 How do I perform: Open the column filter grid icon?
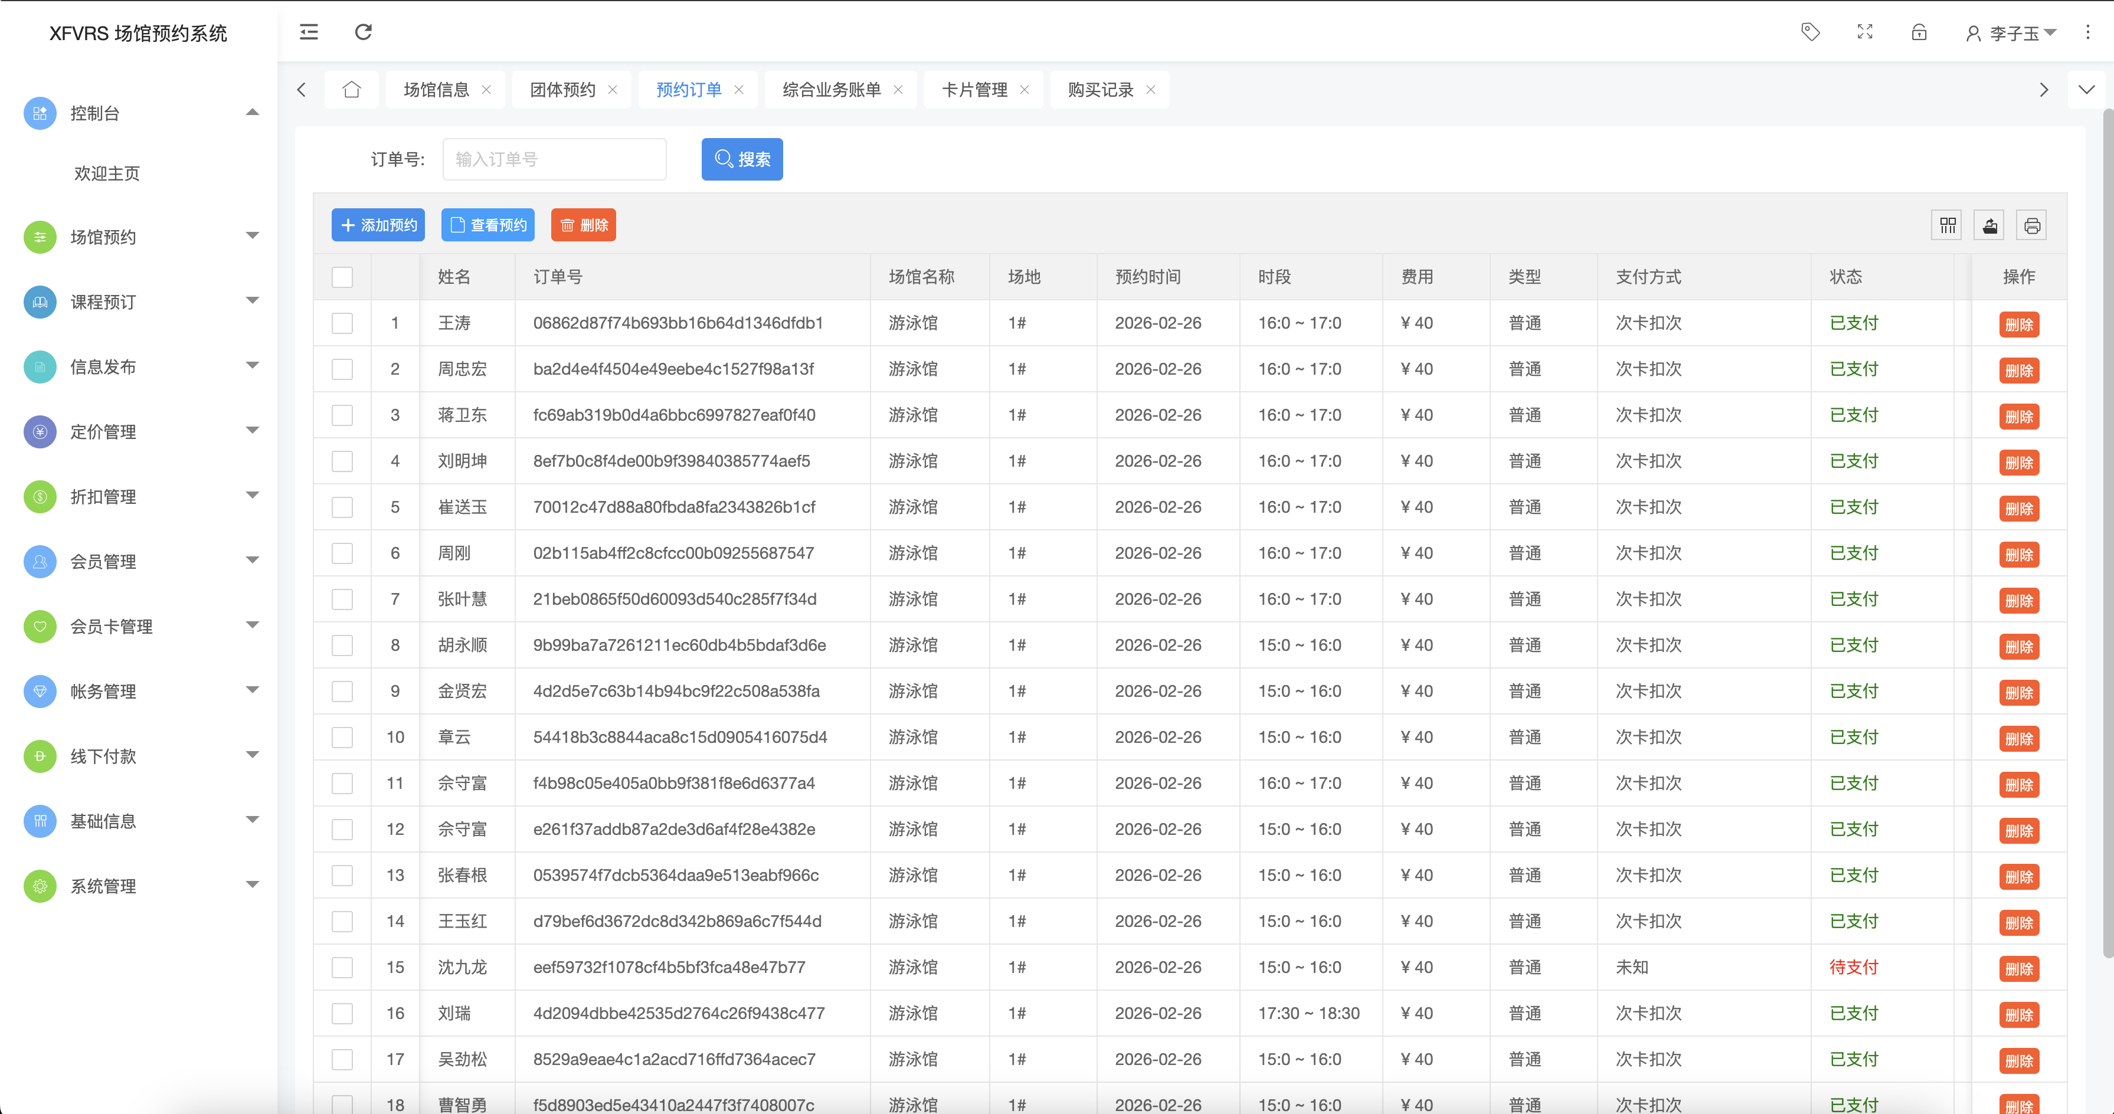1948,225
